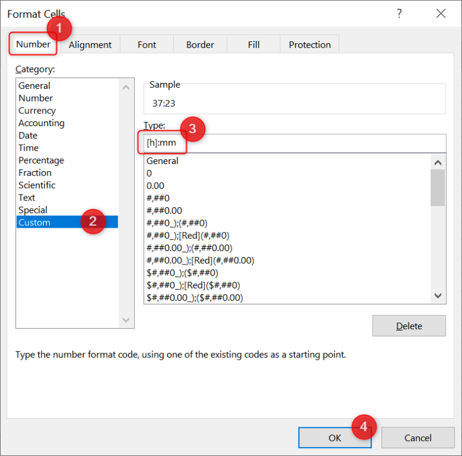Click the Cancel button
The width and height of the screenshot is (462, 456).
(417, 437)
